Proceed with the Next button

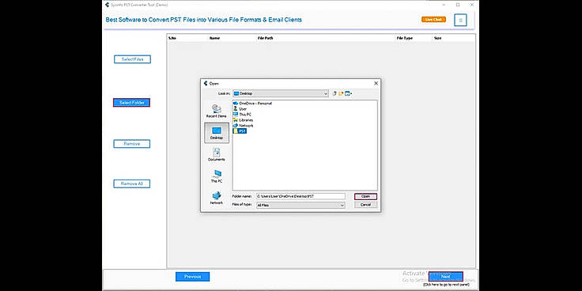pyautogui.click(x=446, y=277)
